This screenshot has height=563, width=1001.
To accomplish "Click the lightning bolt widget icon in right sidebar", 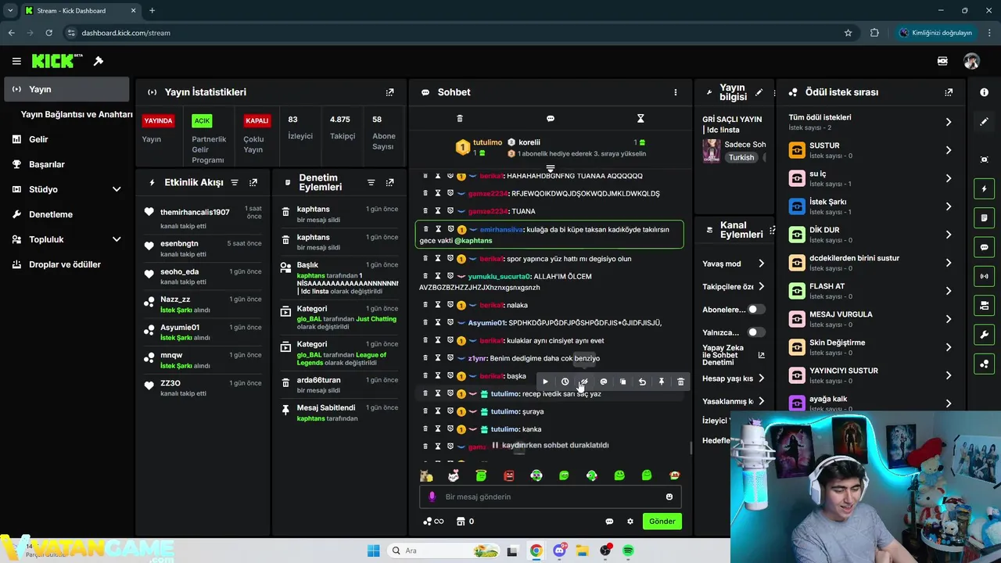I will (x=984, y=189).
